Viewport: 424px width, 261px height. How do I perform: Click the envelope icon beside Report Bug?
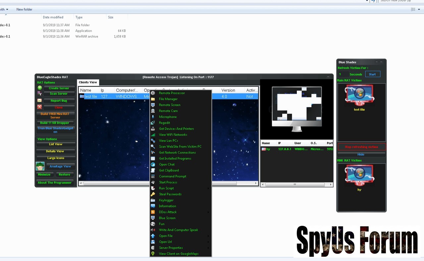[40, 100]
